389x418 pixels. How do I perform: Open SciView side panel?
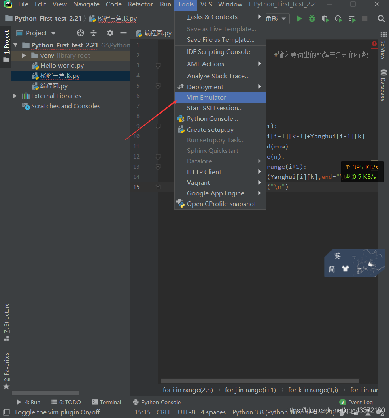383,46
